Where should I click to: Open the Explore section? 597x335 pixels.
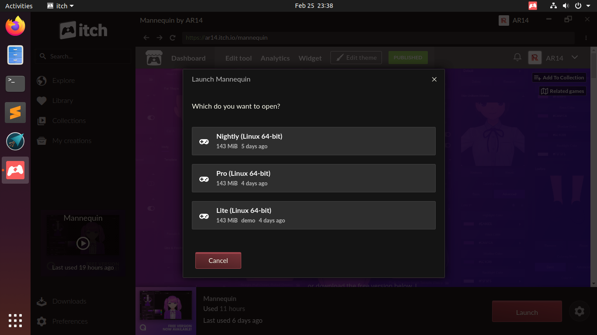63,81
